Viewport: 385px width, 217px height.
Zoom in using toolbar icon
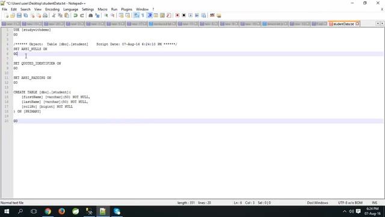tap(106, 16)
